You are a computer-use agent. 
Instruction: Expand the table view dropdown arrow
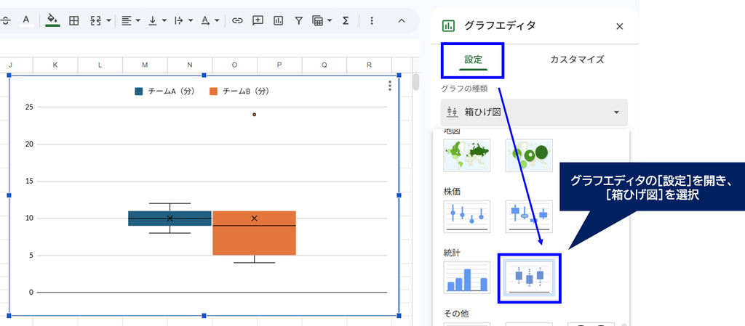pos(330,20)
